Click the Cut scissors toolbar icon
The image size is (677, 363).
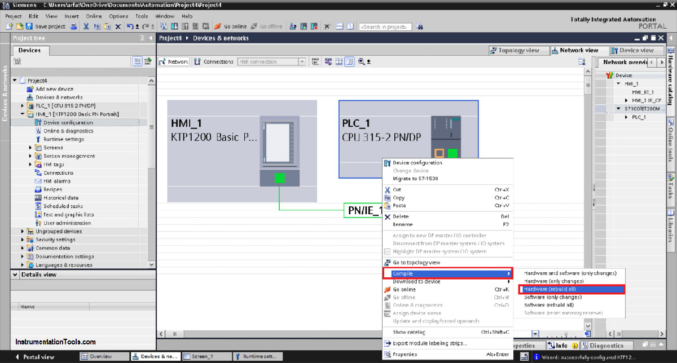[86, 26]
